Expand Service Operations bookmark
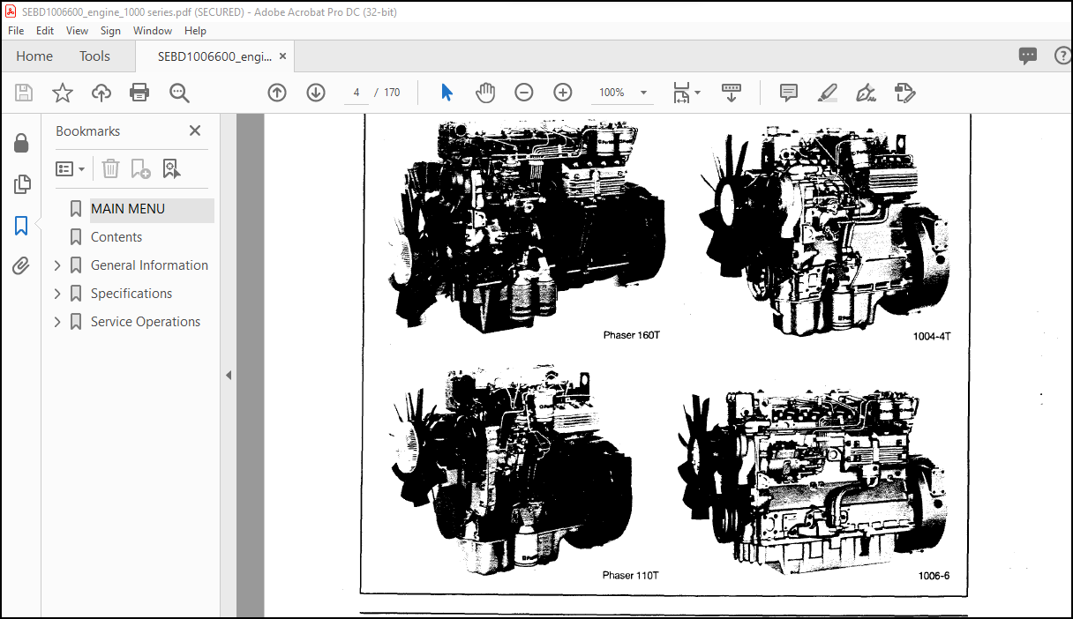Screen dimensions: 1073x619 57,322
